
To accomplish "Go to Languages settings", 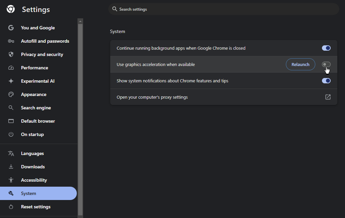I will [38, 153].
